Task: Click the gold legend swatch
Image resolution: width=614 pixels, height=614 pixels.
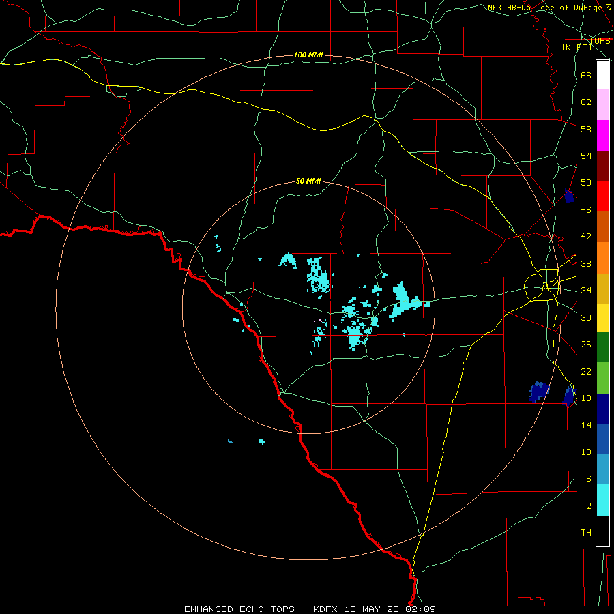Action: [x=602, y=289]
